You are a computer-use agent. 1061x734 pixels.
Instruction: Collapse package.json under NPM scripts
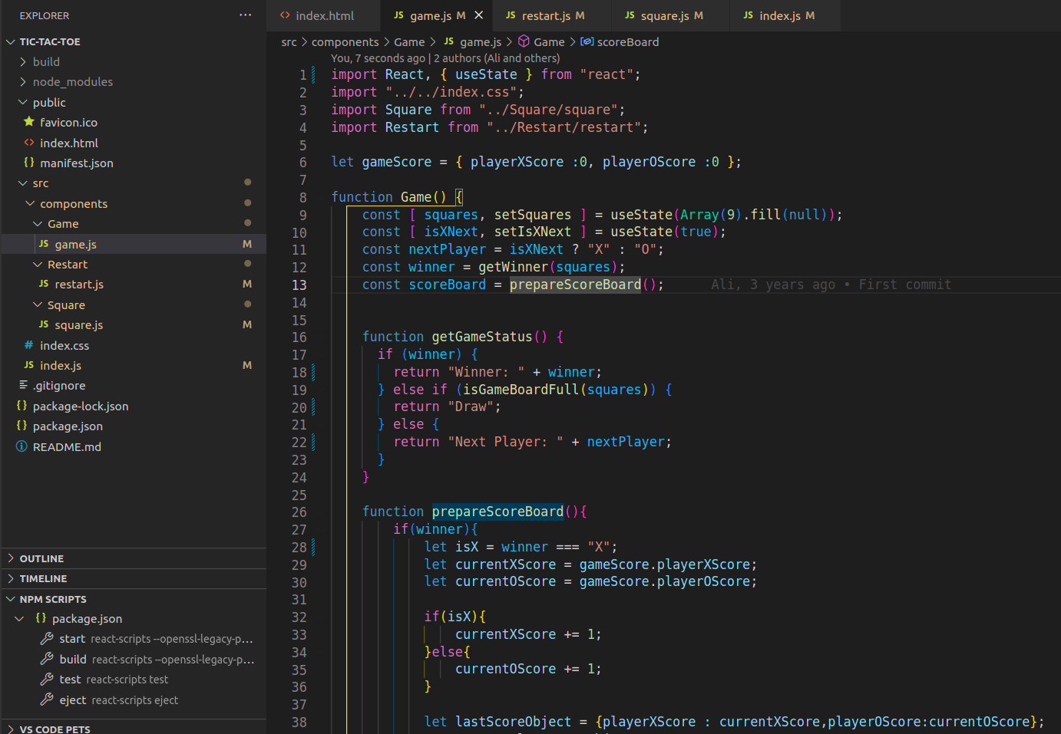pyautogui.click(x=19, y=619)
